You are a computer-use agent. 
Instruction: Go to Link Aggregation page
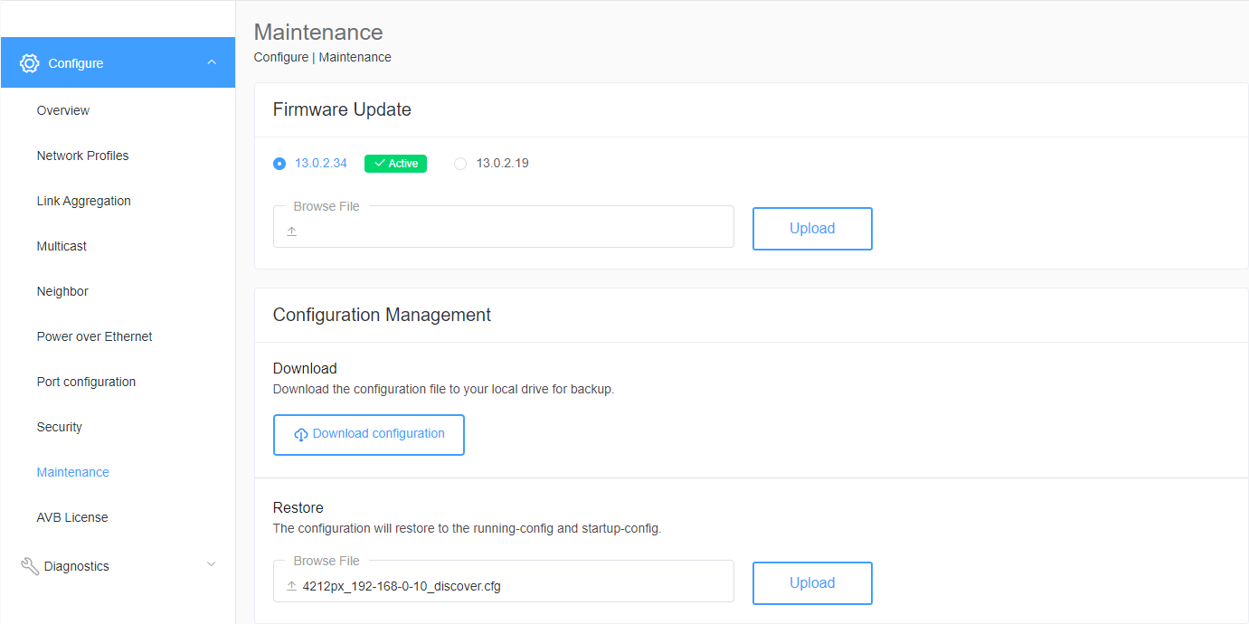pos(83,201)
